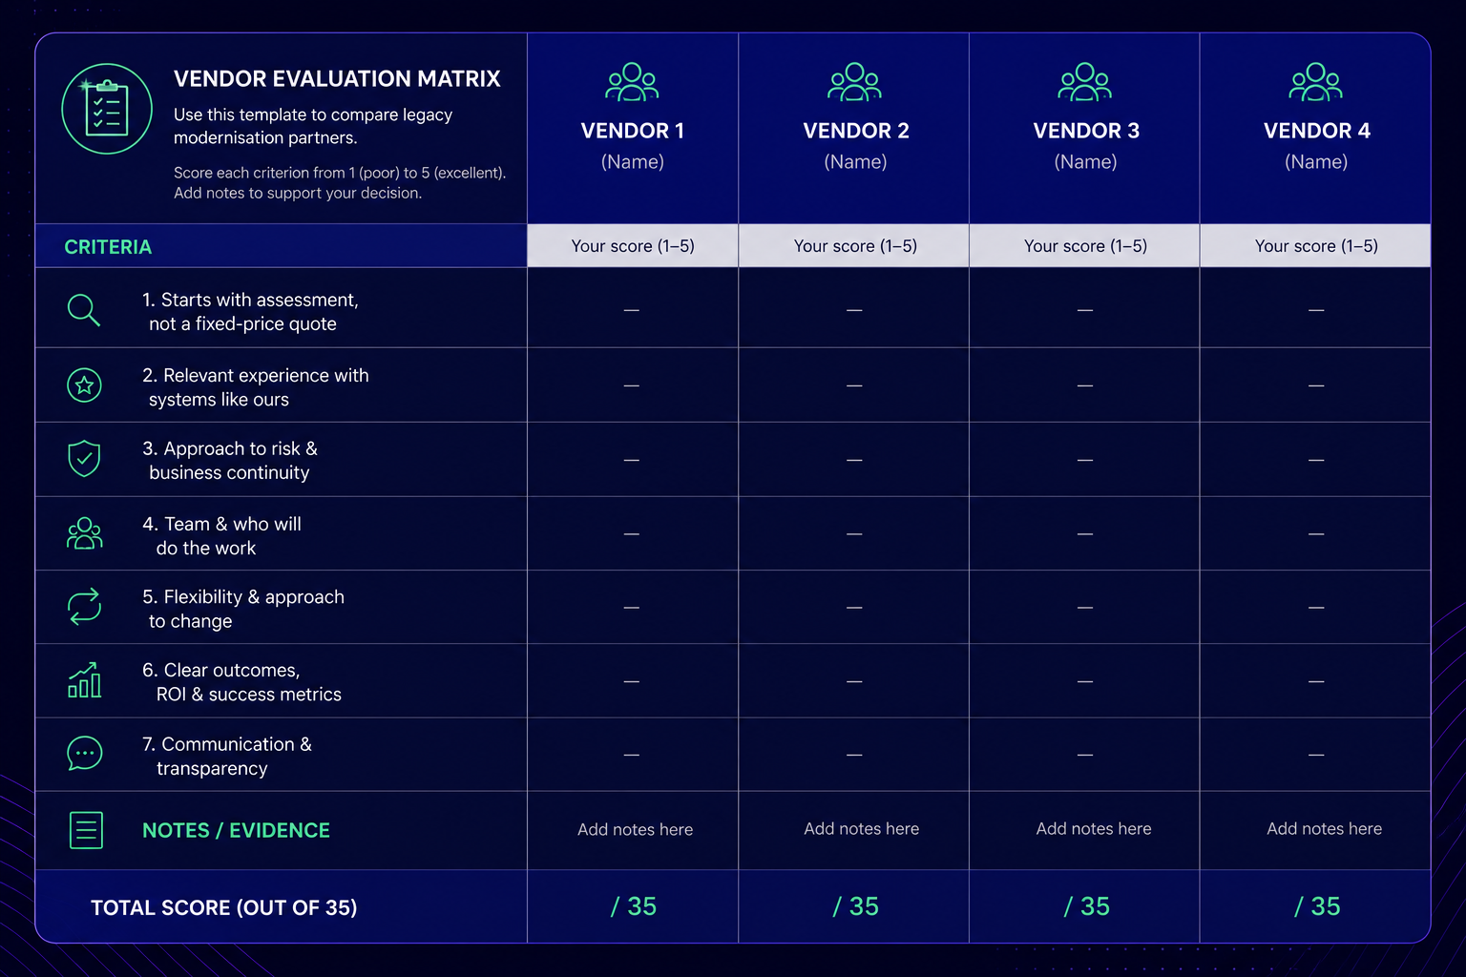The width and height of the screenshot is (1466, 977).
Task: Click the shield checkmark icon for risk approach
Action: (84, 459)
